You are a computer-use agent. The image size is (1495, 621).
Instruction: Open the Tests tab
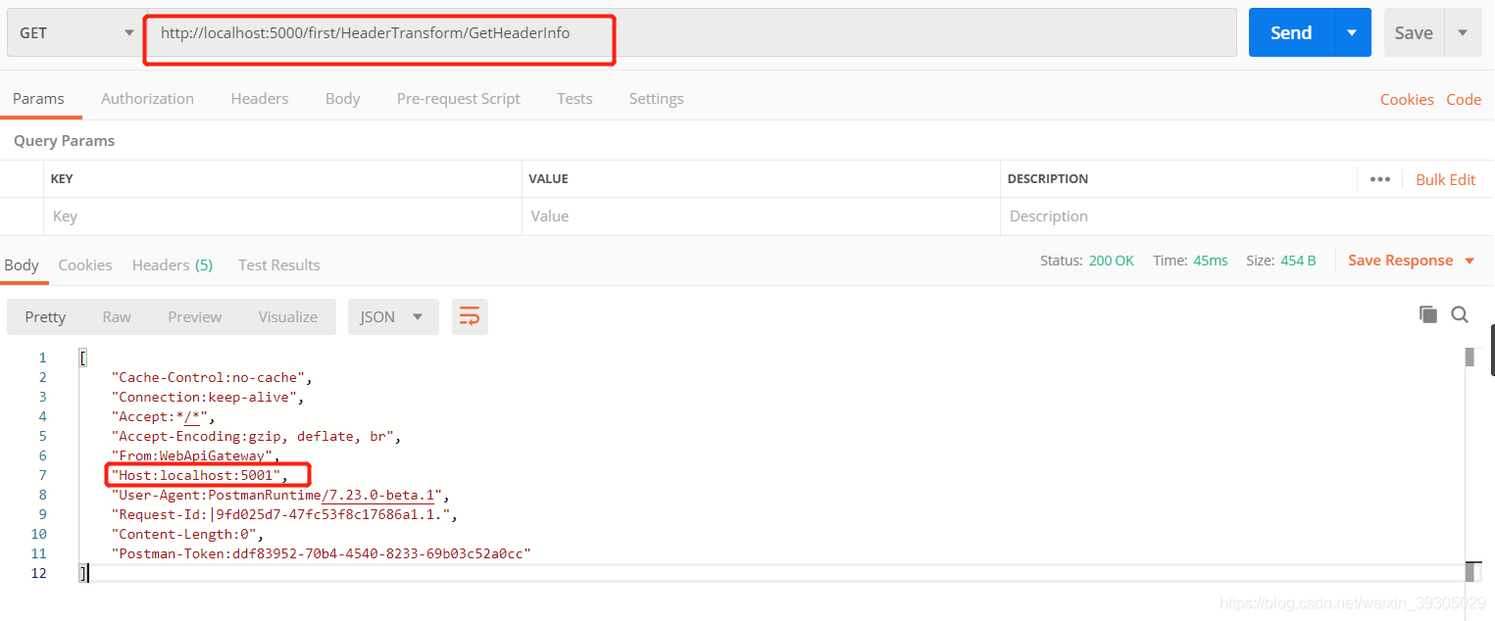tap(574, 98)
